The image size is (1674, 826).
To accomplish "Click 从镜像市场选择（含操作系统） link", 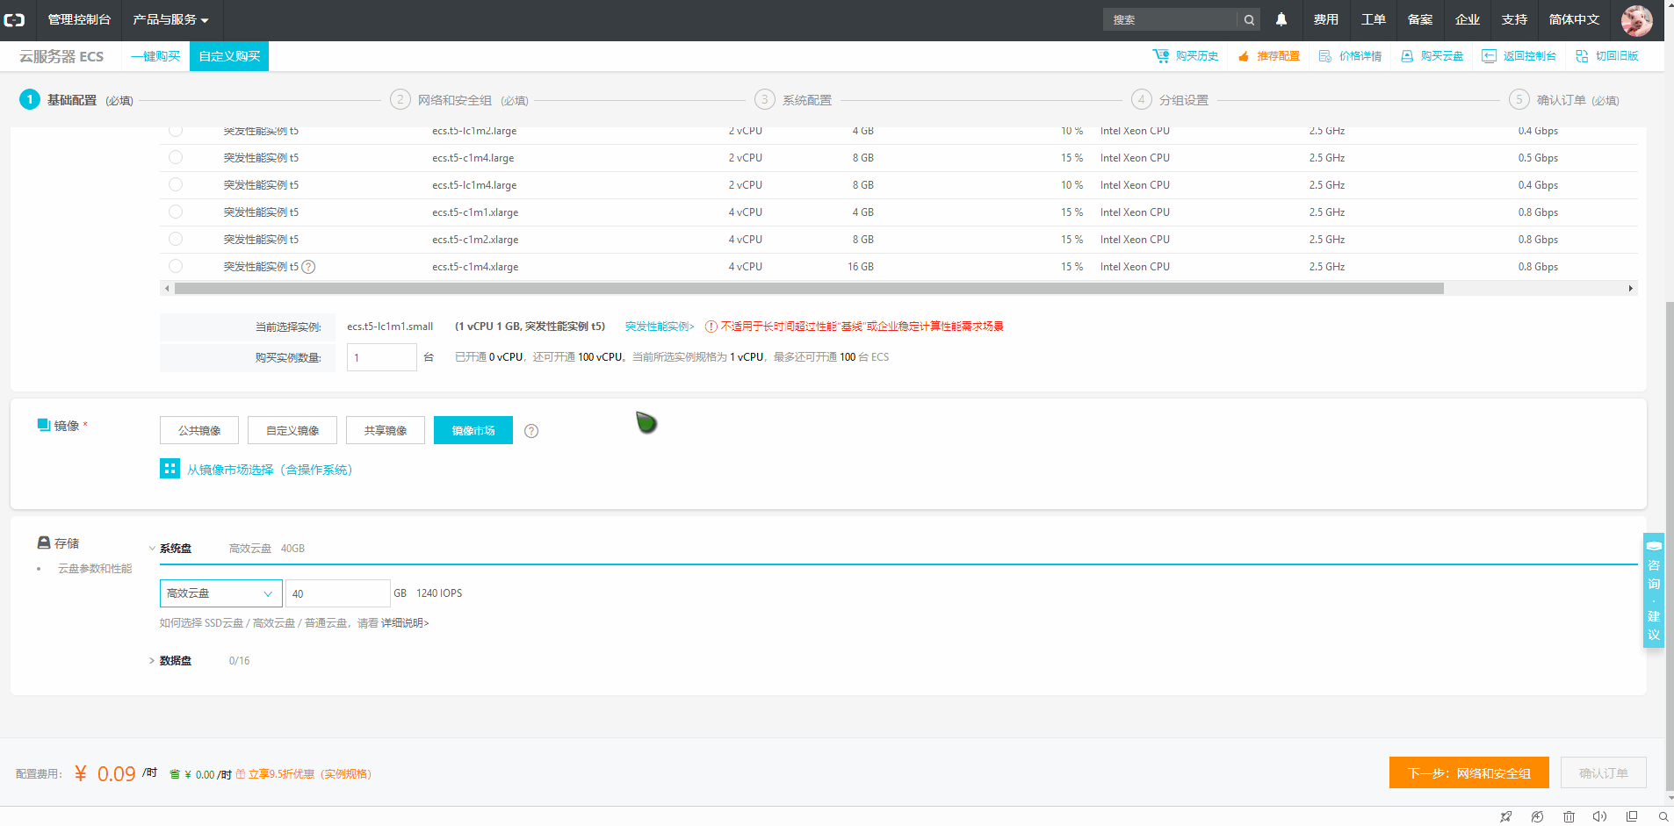I will (x=270, y=470).
